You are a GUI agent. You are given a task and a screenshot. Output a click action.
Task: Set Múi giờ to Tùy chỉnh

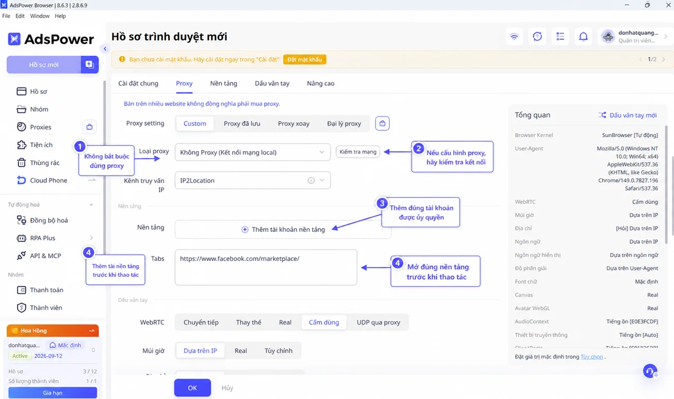point(278,351)
